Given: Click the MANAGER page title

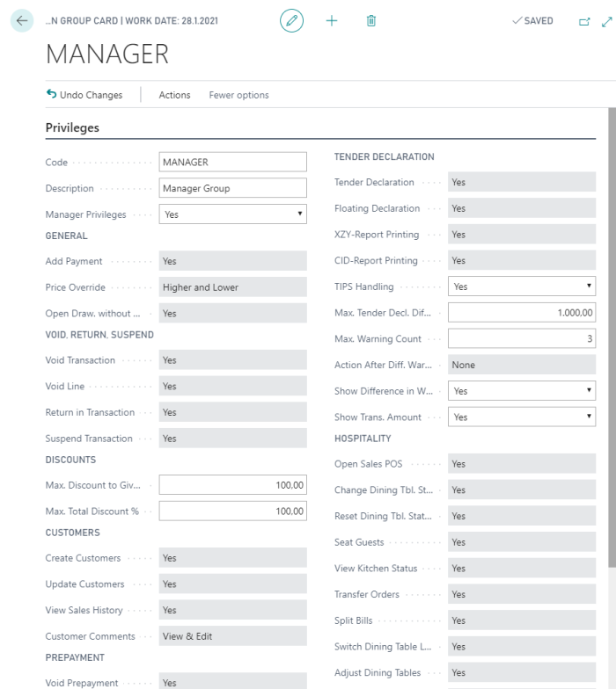Looking at the screenshot, I should tap(107, 54).
